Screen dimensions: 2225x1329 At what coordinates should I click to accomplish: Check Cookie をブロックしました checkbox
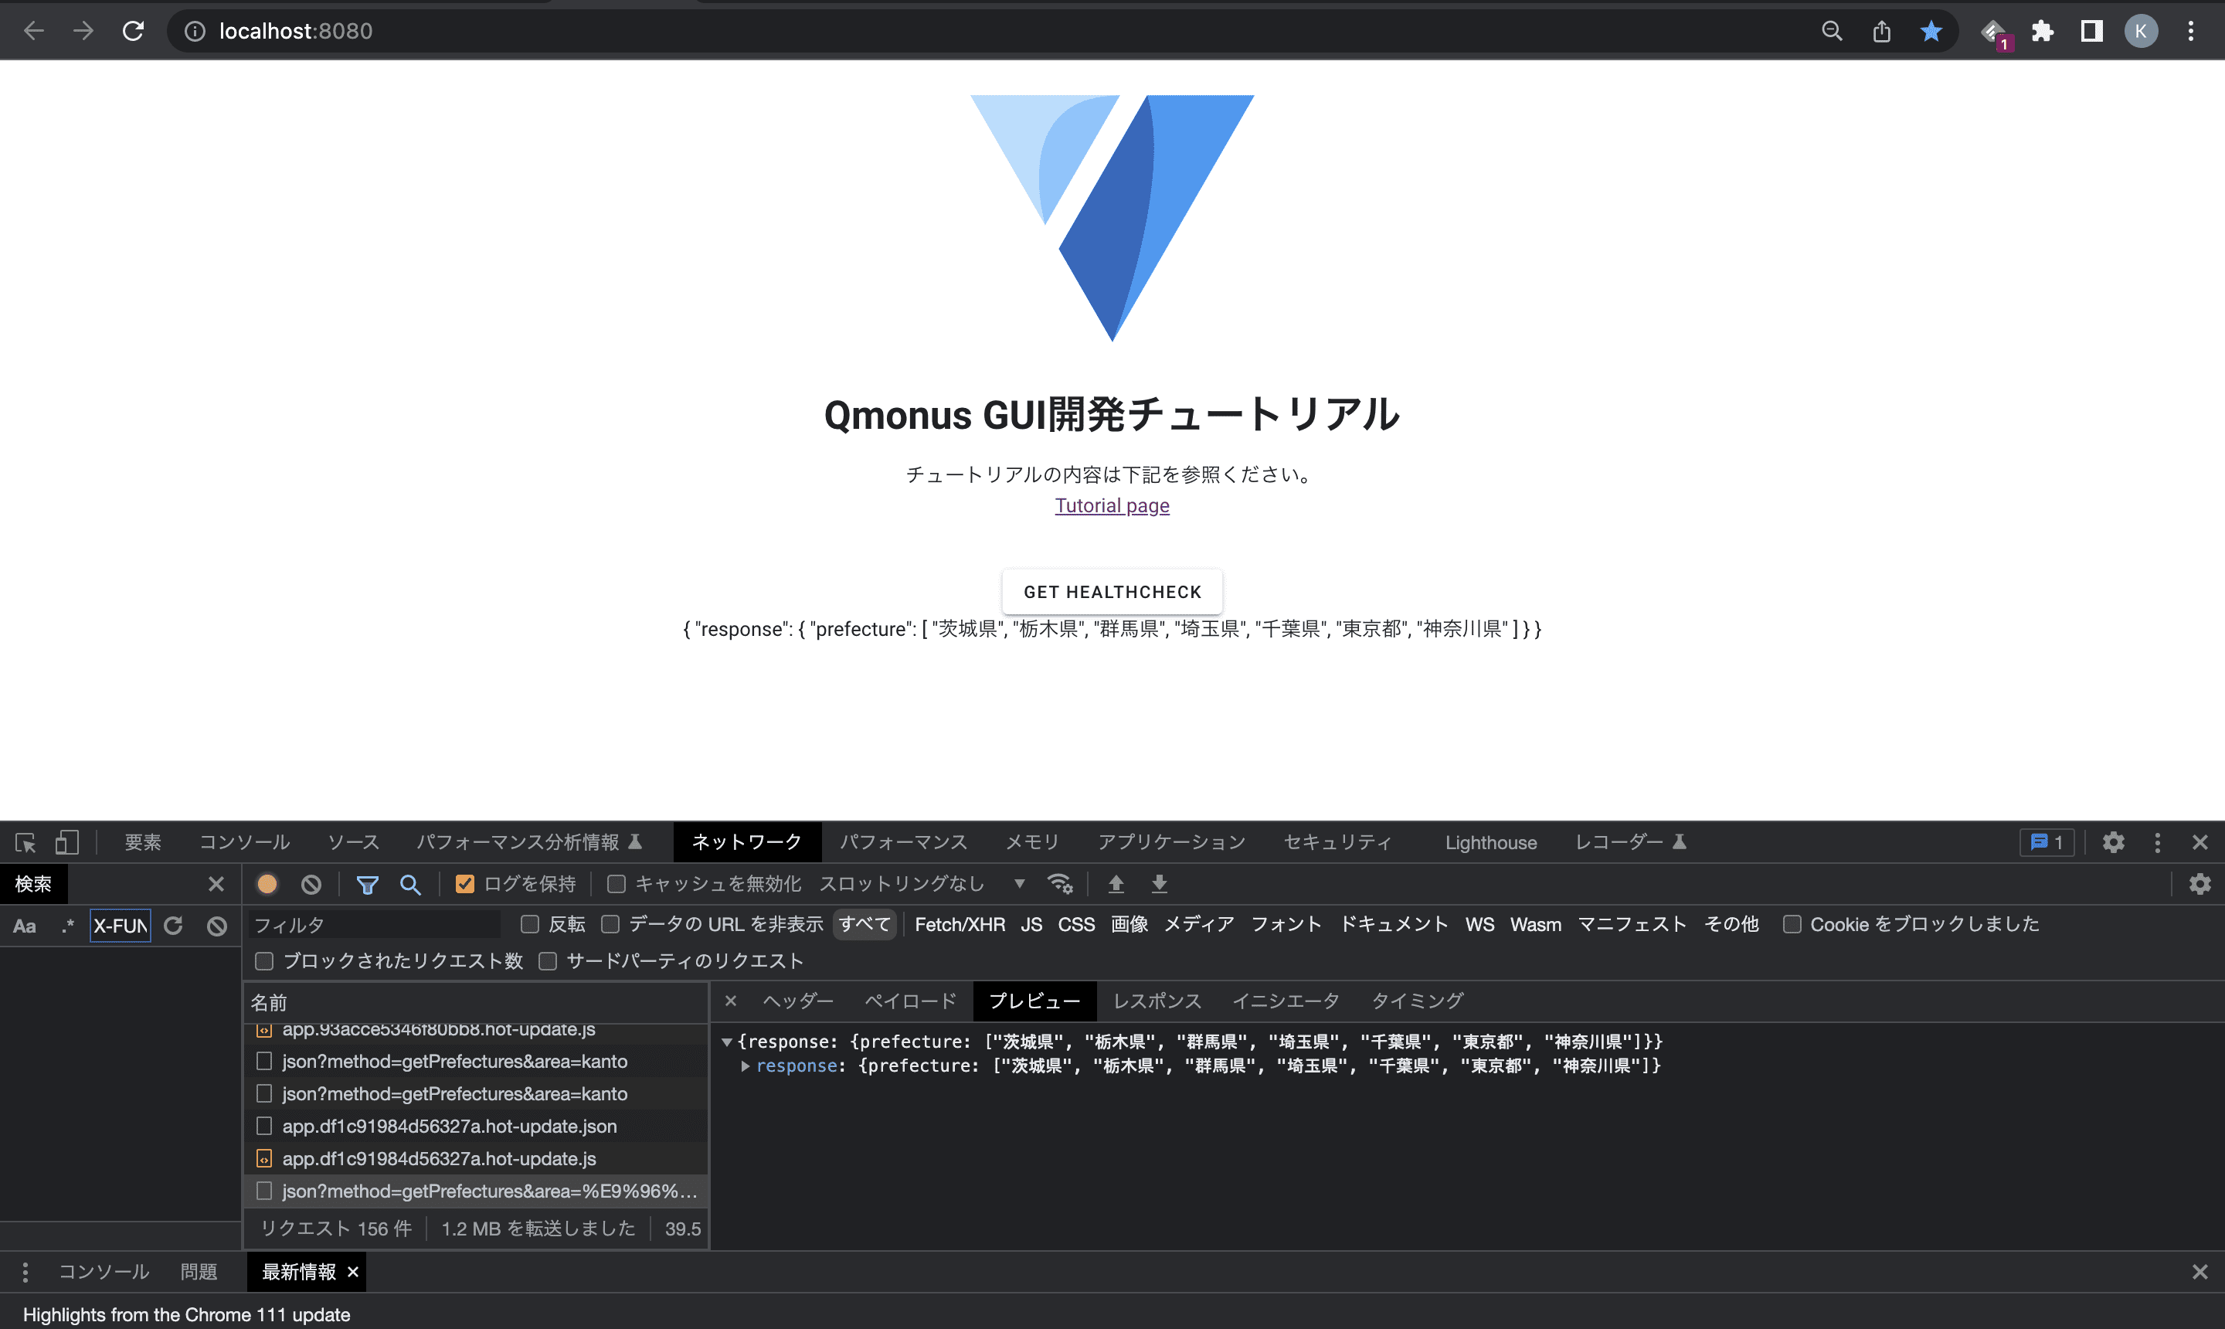[x=1792, y=925]
